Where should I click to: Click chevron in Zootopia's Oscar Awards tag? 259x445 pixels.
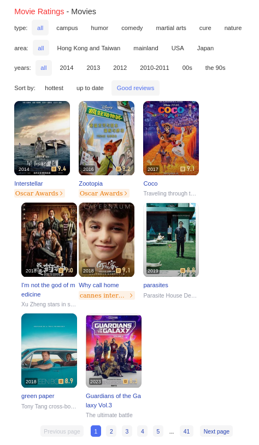(x=126, y=193)
